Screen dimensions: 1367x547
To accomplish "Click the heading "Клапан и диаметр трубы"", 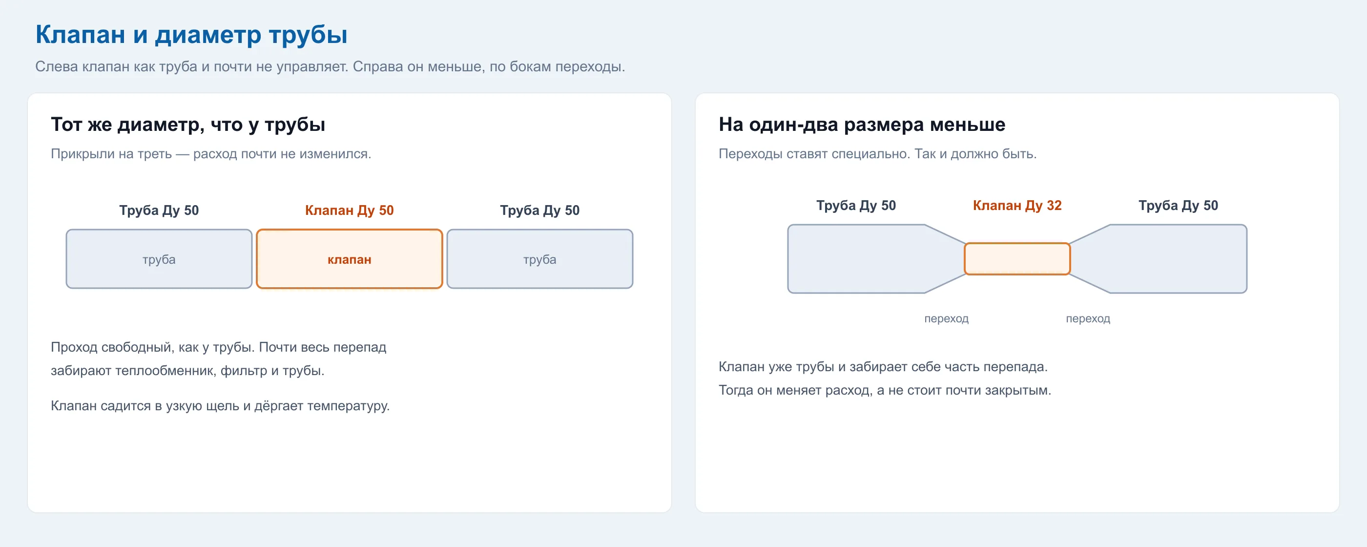I will pyautogui.click(x=191, y=35).
